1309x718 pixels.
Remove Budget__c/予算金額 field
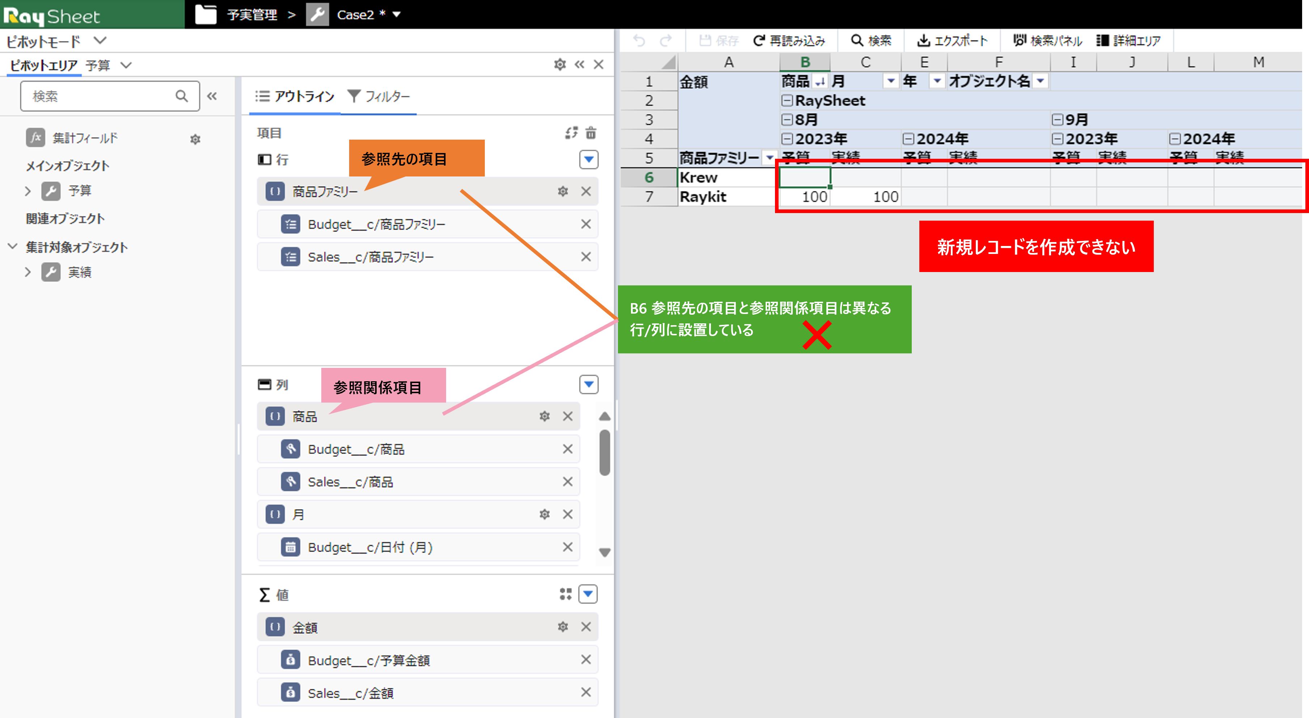[586, 659]
